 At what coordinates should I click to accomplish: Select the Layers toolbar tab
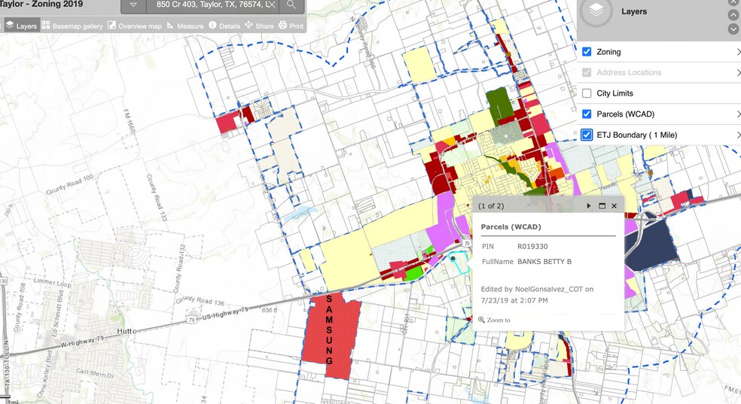21,26
